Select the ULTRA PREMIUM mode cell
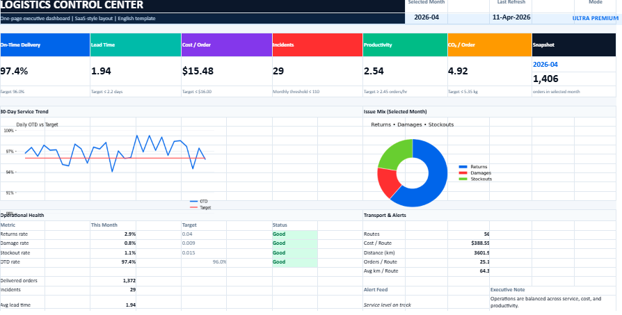Image resolution: width=622 pixels, height=315 pixels. [594, 18]
